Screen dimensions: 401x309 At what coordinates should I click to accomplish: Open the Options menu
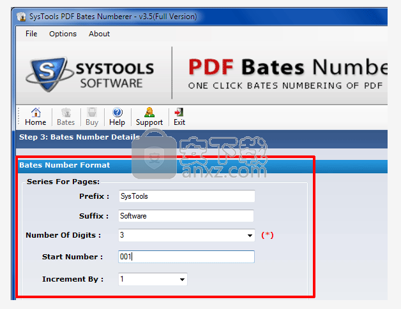[63, 34]
